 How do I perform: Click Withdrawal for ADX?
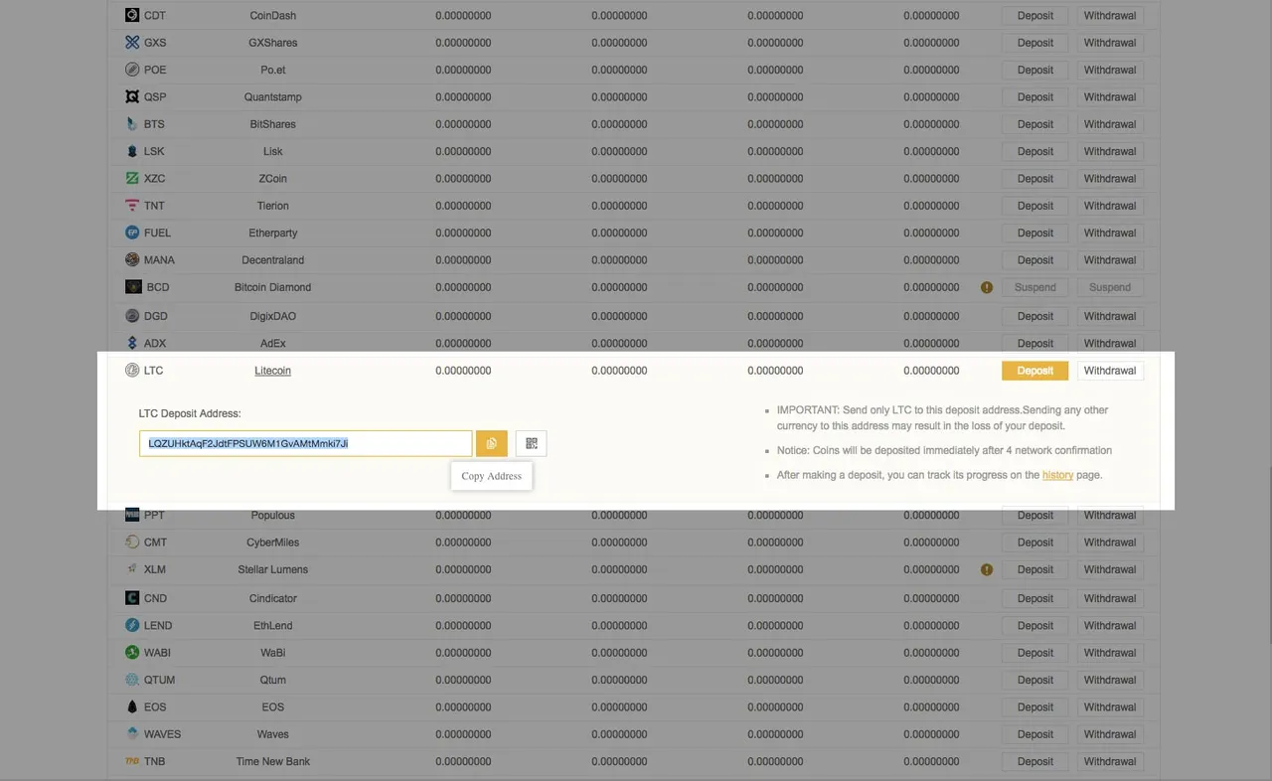click(x=1110, y=343)
